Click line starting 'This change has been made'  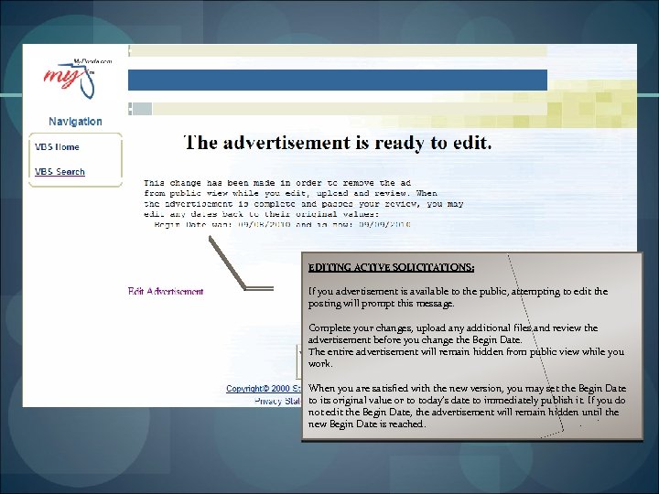tap(277, 183)
